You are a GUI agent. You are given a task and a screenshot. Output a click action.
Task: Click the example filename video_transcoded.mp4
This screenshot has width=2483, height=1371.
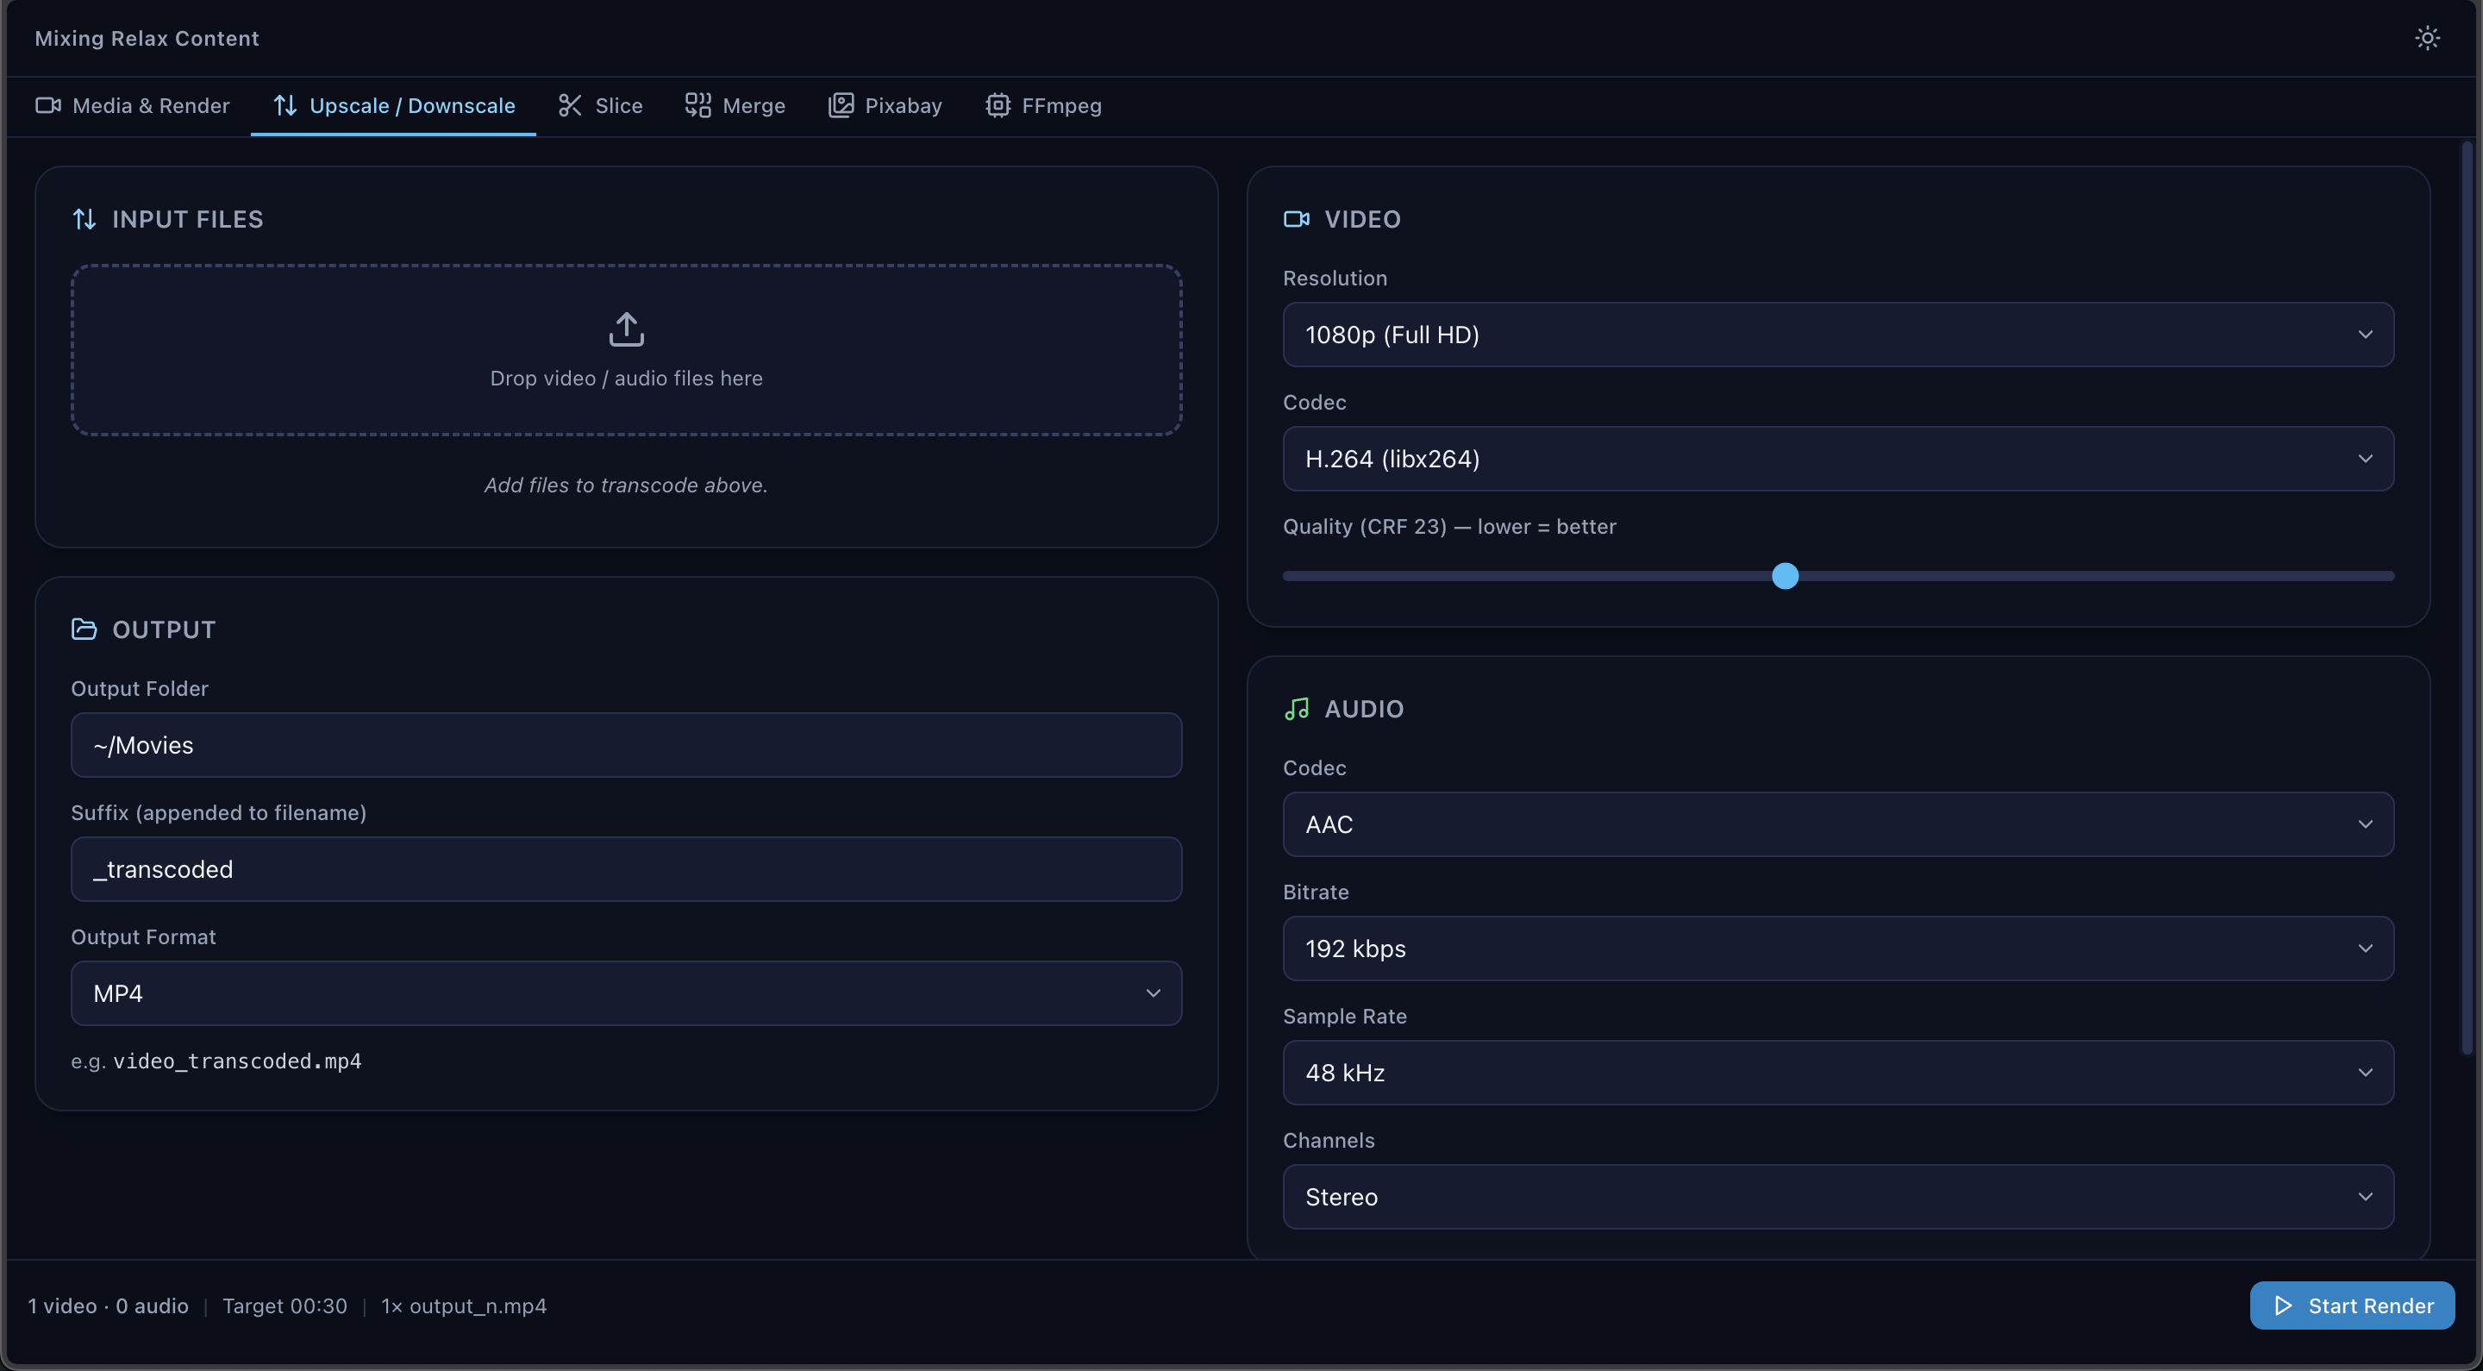pyautogui.click(x=237, y=1061)
